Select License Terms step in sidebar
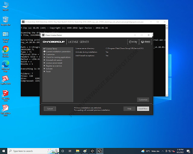 click(x=52, y=49)
